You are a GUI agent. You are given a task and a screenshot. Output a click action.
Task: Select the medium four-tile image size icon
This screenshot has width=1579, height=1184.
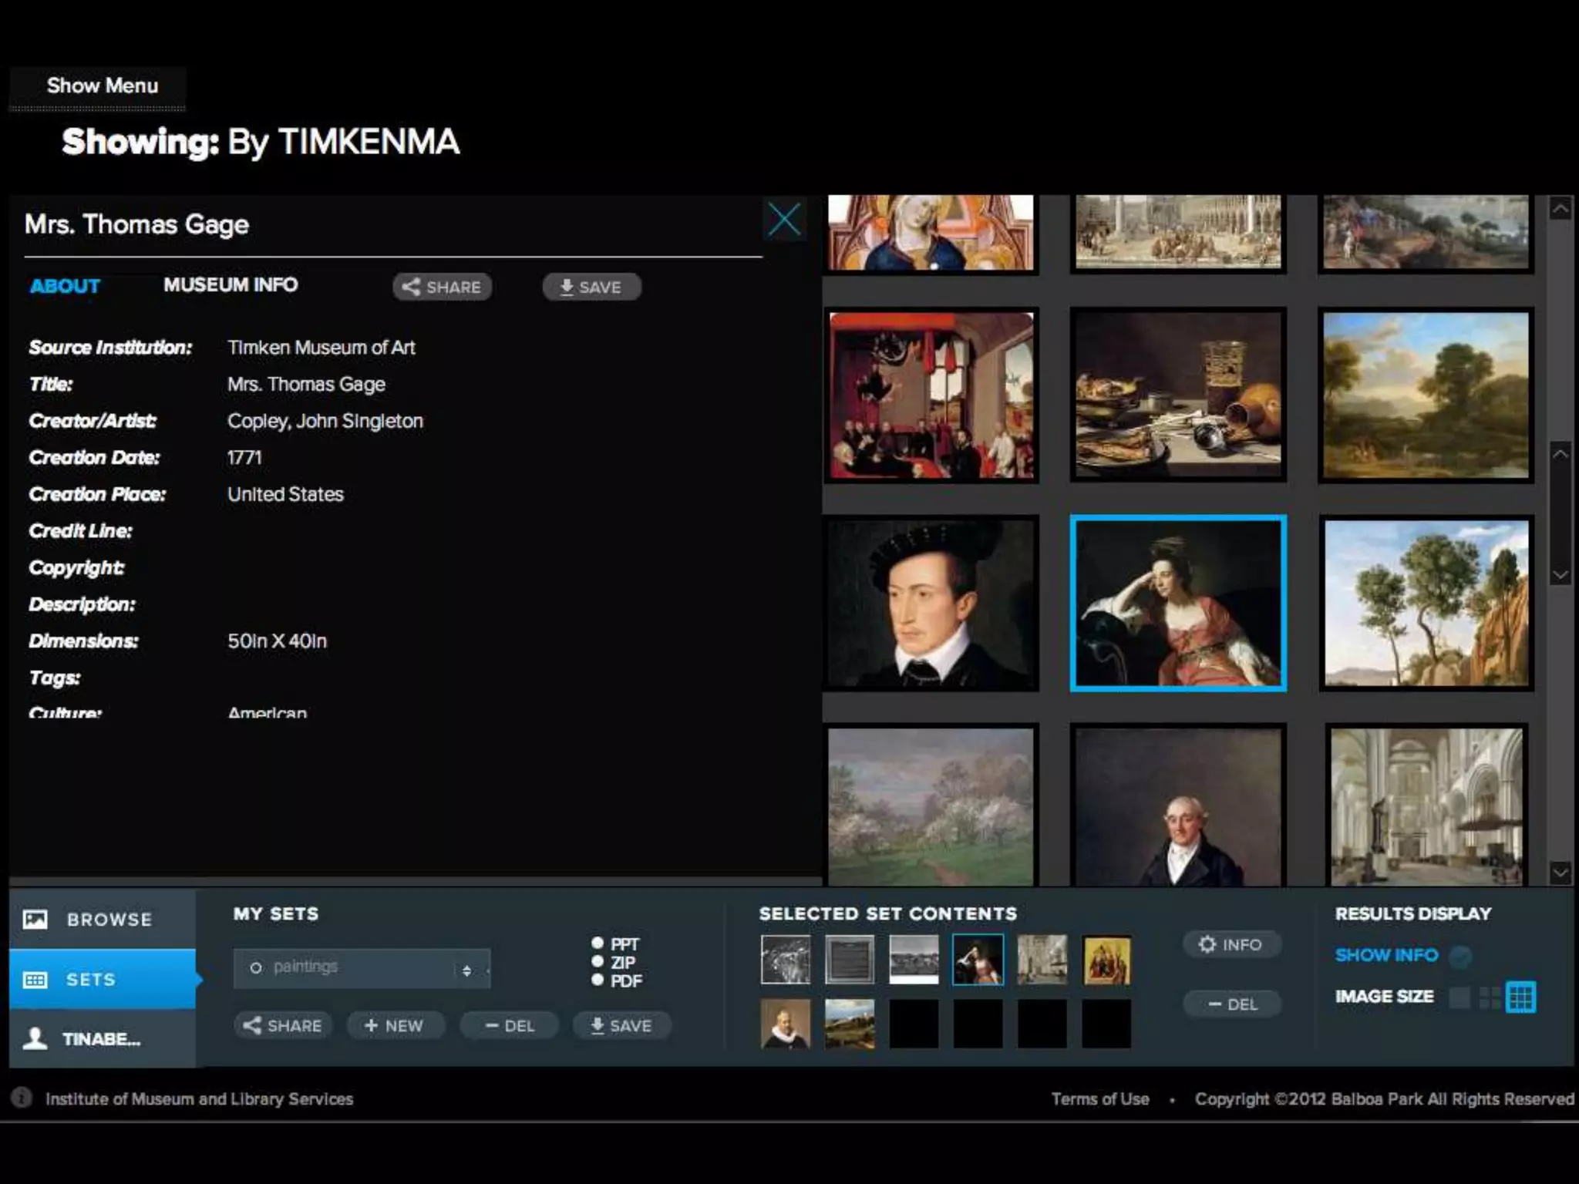tap(1490, 997)
